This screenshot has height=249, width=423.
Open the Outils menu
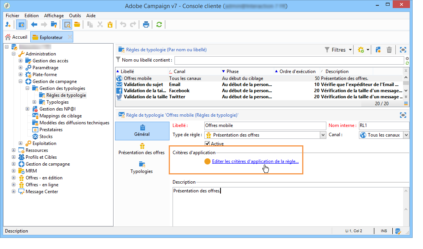pos(75,16)
